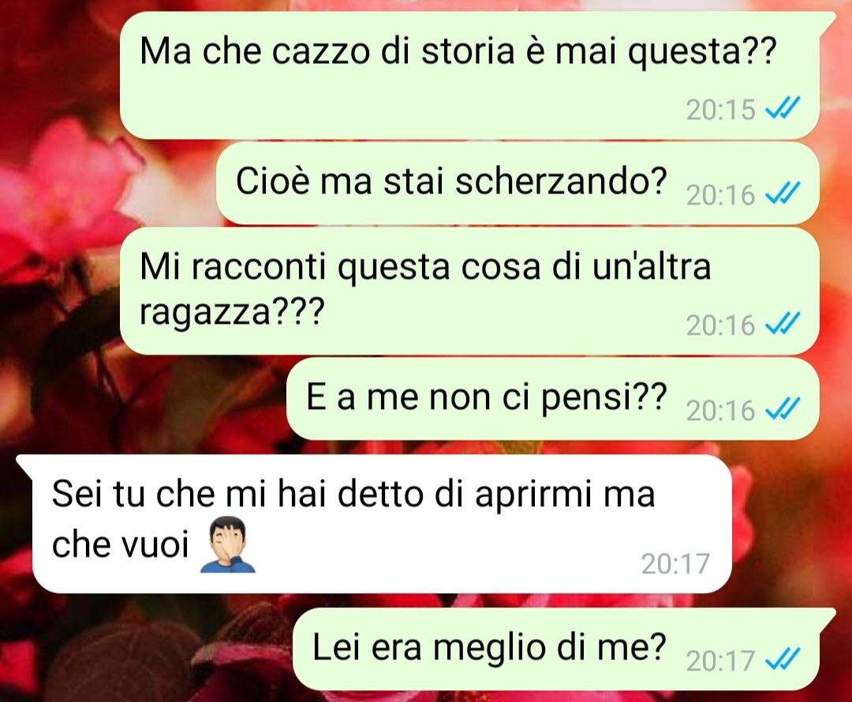Select the 'E a me non ci pensi??' bubble
The image size is (852, 702).
point(552,399)
